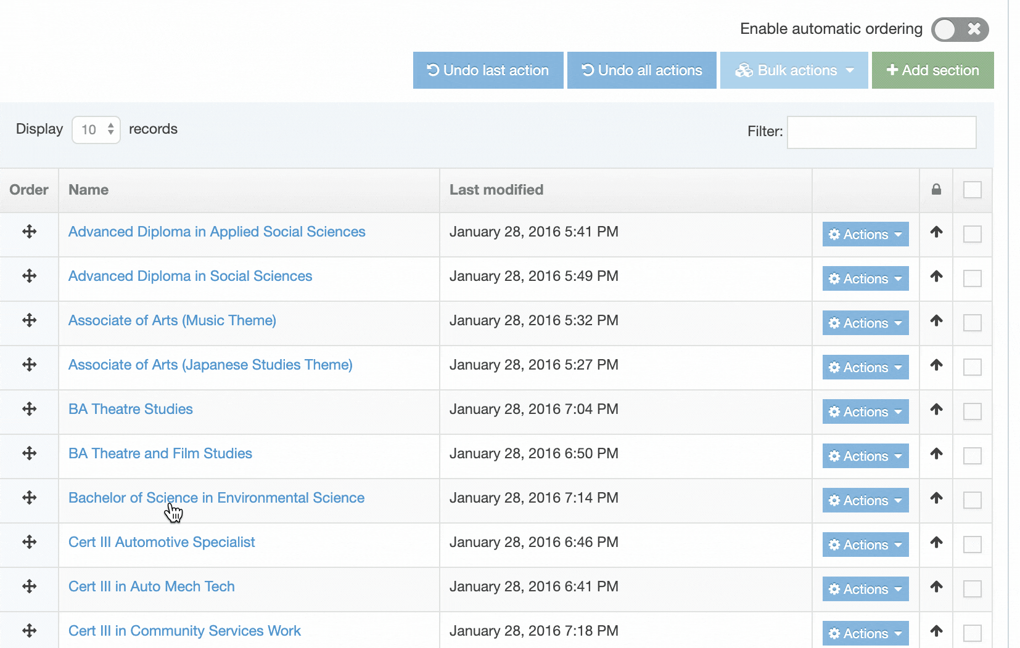Sort by the Last modified column header

496,190
